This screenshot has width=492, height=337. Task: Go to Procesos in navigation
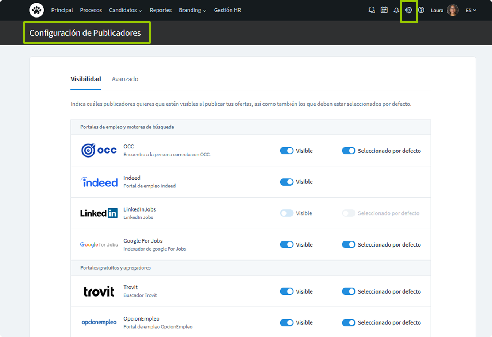tap(91, 10)
